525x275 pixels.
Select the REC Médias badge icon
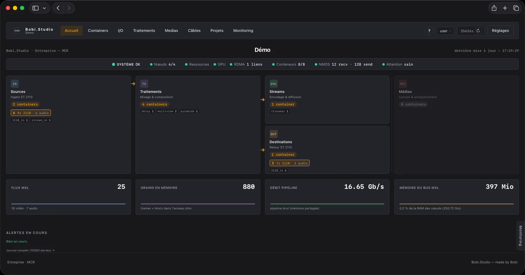[x=403, y=84]
